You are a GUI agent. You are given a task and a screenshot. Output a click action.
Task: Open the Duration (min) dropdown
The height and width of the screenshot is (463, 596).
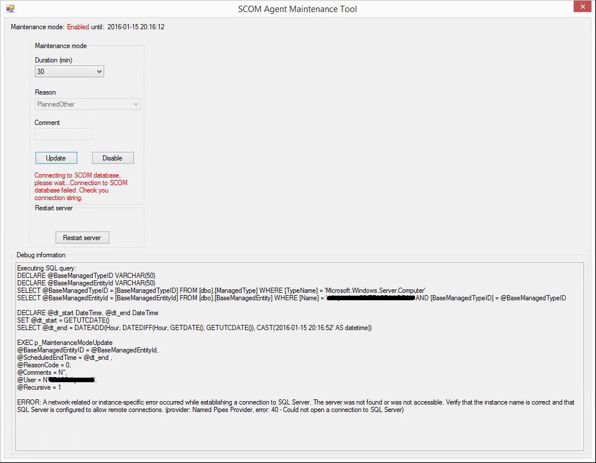pos(69,72)
